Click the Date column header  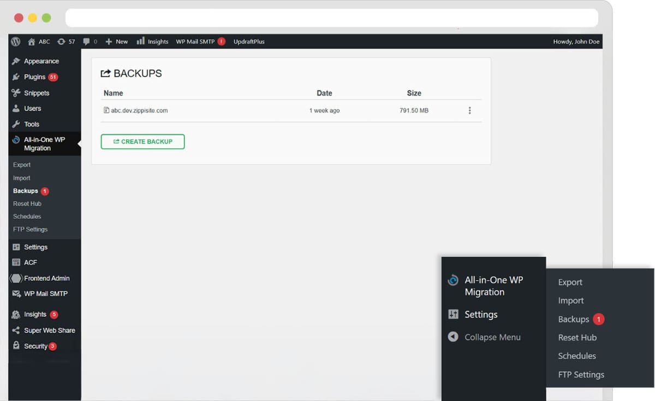tap(324, 93)
